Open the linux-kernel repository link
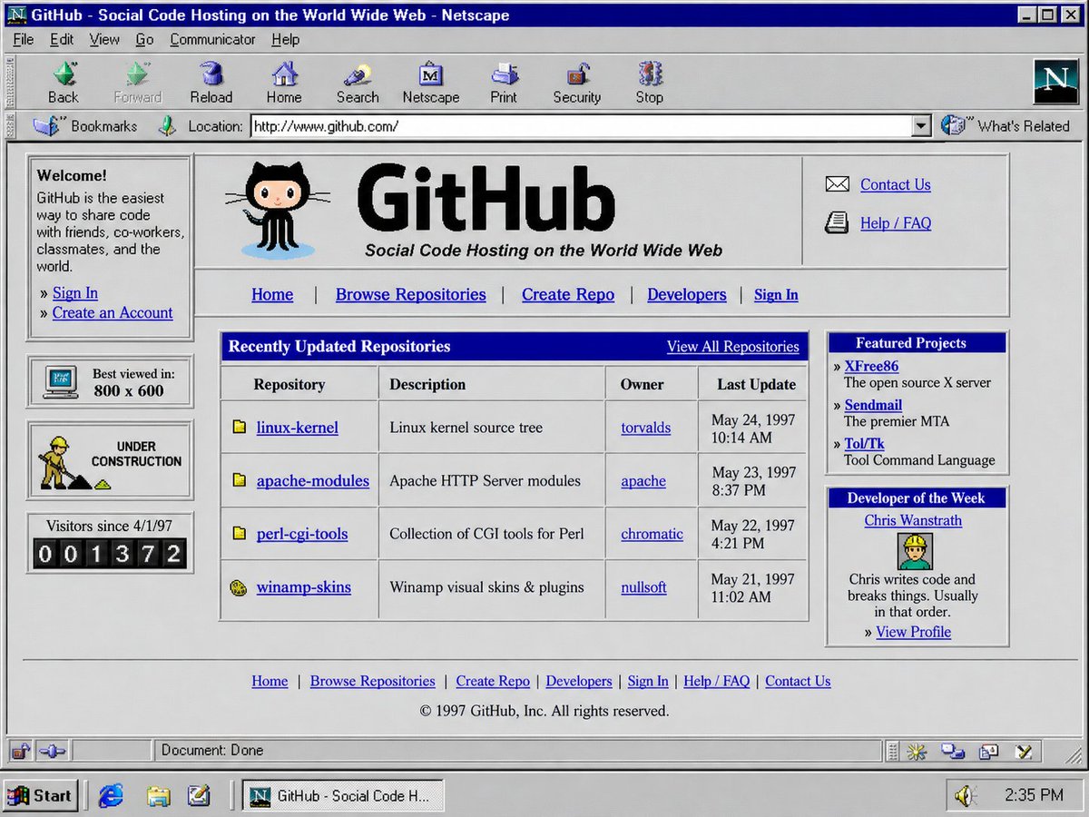1089x817 pixels. [298, 427]
